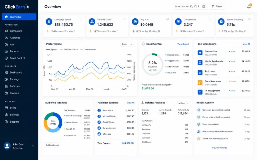Viewport: 257px width, 160px height.
Task: Click the Edit Audience button
Action: tap(52, 145)
